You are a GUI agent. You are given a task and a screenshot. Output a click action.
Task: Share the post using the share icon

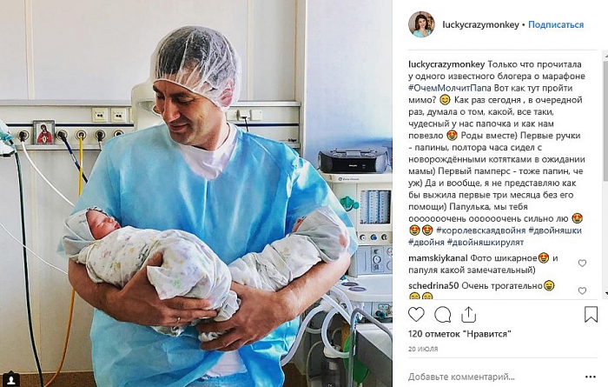click(468, 315)
